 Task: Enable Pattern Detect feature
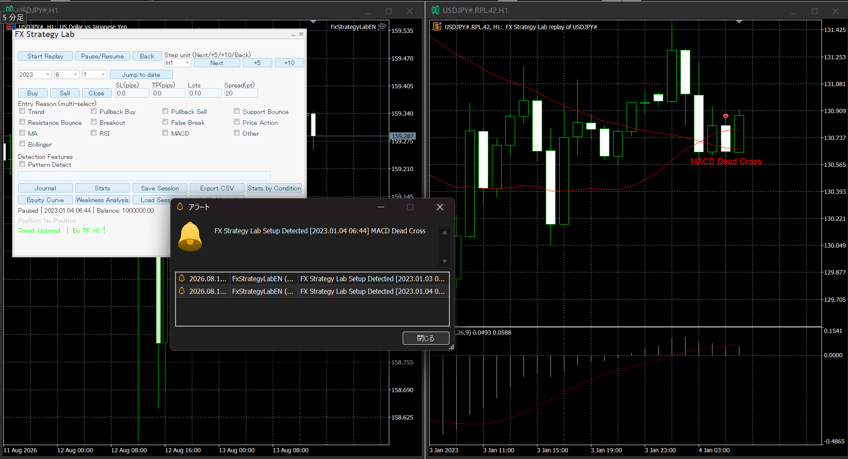pyautogui.click(x=22, y=164)
